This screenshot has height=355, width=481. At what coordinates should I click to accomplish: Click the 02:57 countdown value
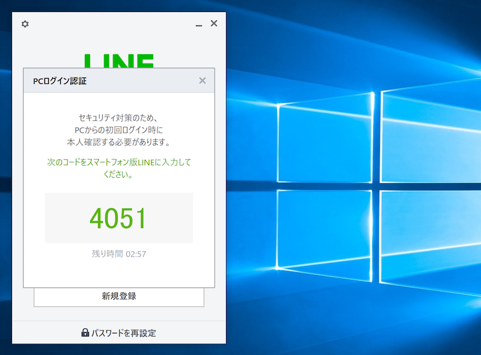pos(136,254)
